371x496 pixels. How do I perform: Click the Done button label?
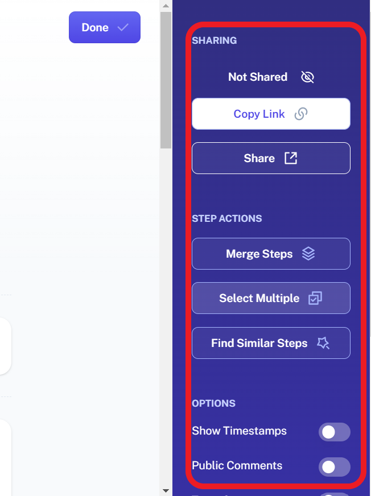(95, 27)
